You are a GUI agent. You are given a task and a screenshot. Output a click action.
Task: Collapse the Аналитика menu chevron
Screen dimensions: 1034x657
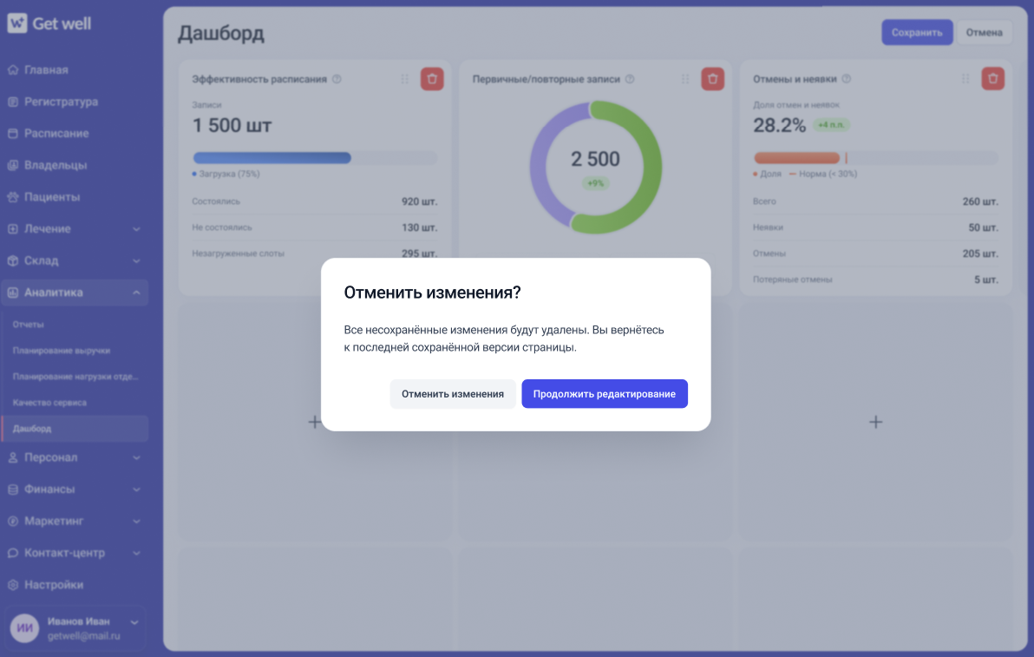(x=136, y=292)
